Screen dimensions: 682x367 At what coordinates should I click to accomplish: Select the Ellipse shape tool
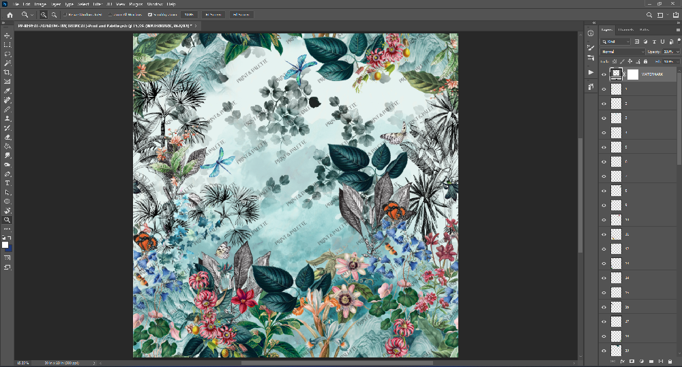point(7,202)
